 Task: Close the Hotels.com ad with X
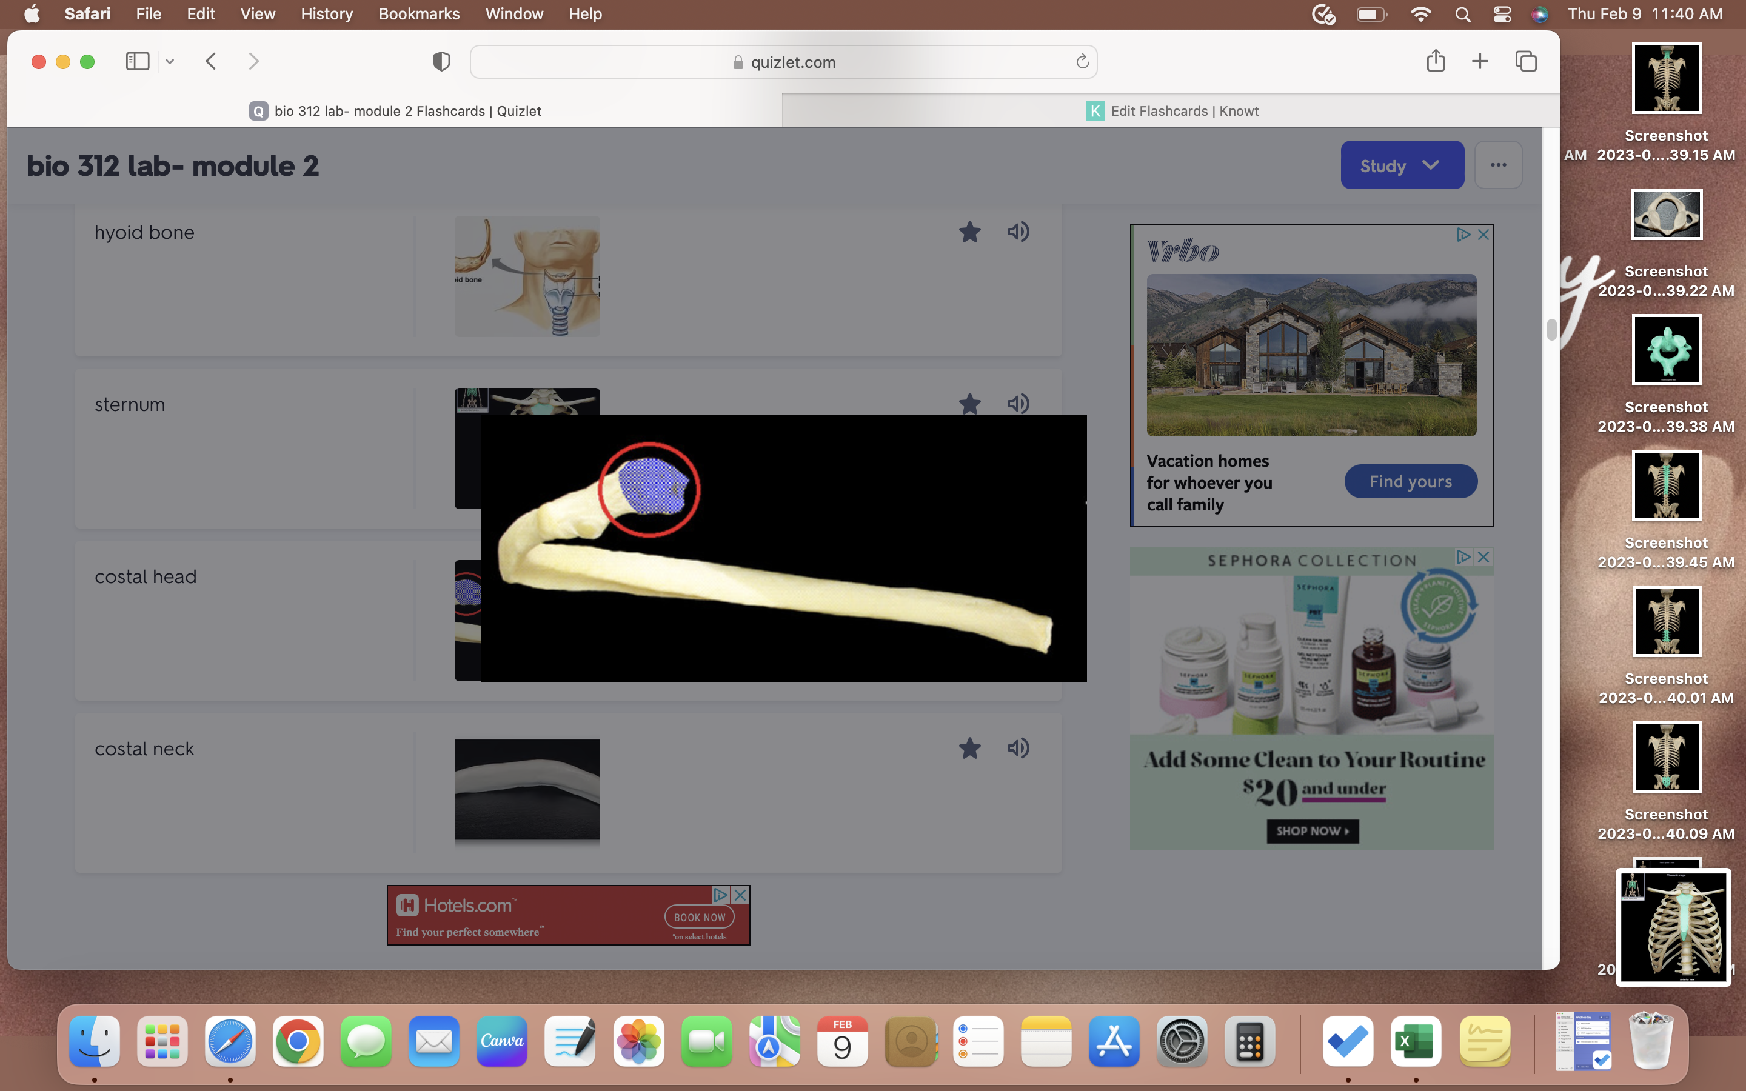(x=740, y=895)
